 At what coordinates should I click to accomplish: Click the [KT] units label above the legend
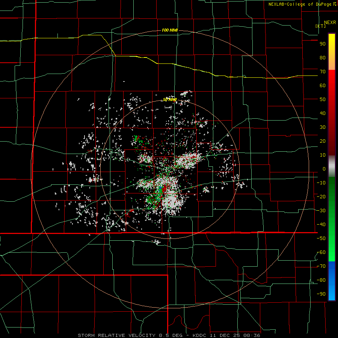(x=321, y=26)
